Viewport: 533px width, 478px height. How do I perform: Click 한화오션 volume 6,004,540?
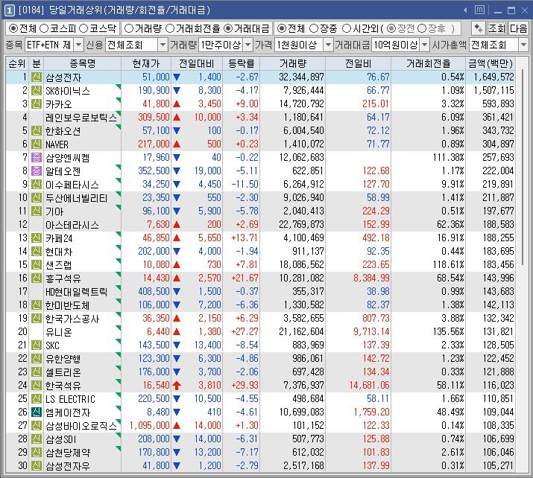point(303,131)
